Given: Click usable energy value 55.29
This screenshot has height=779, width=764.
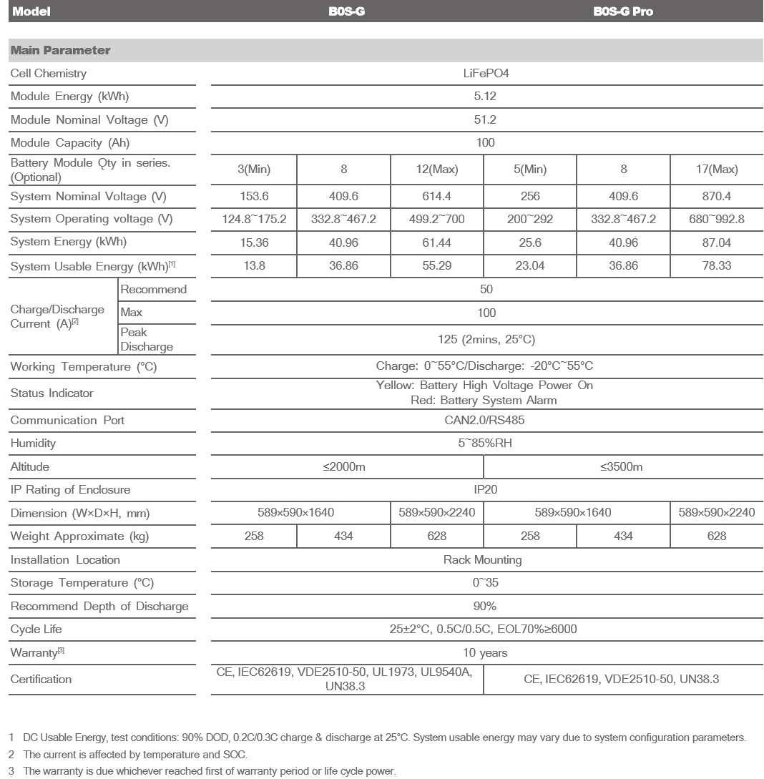Looking at the screenshot, I should (x=436, y=266).
